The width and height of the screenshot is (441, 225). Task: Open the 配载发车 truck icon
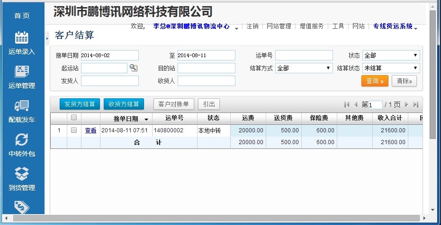(22, 106)
